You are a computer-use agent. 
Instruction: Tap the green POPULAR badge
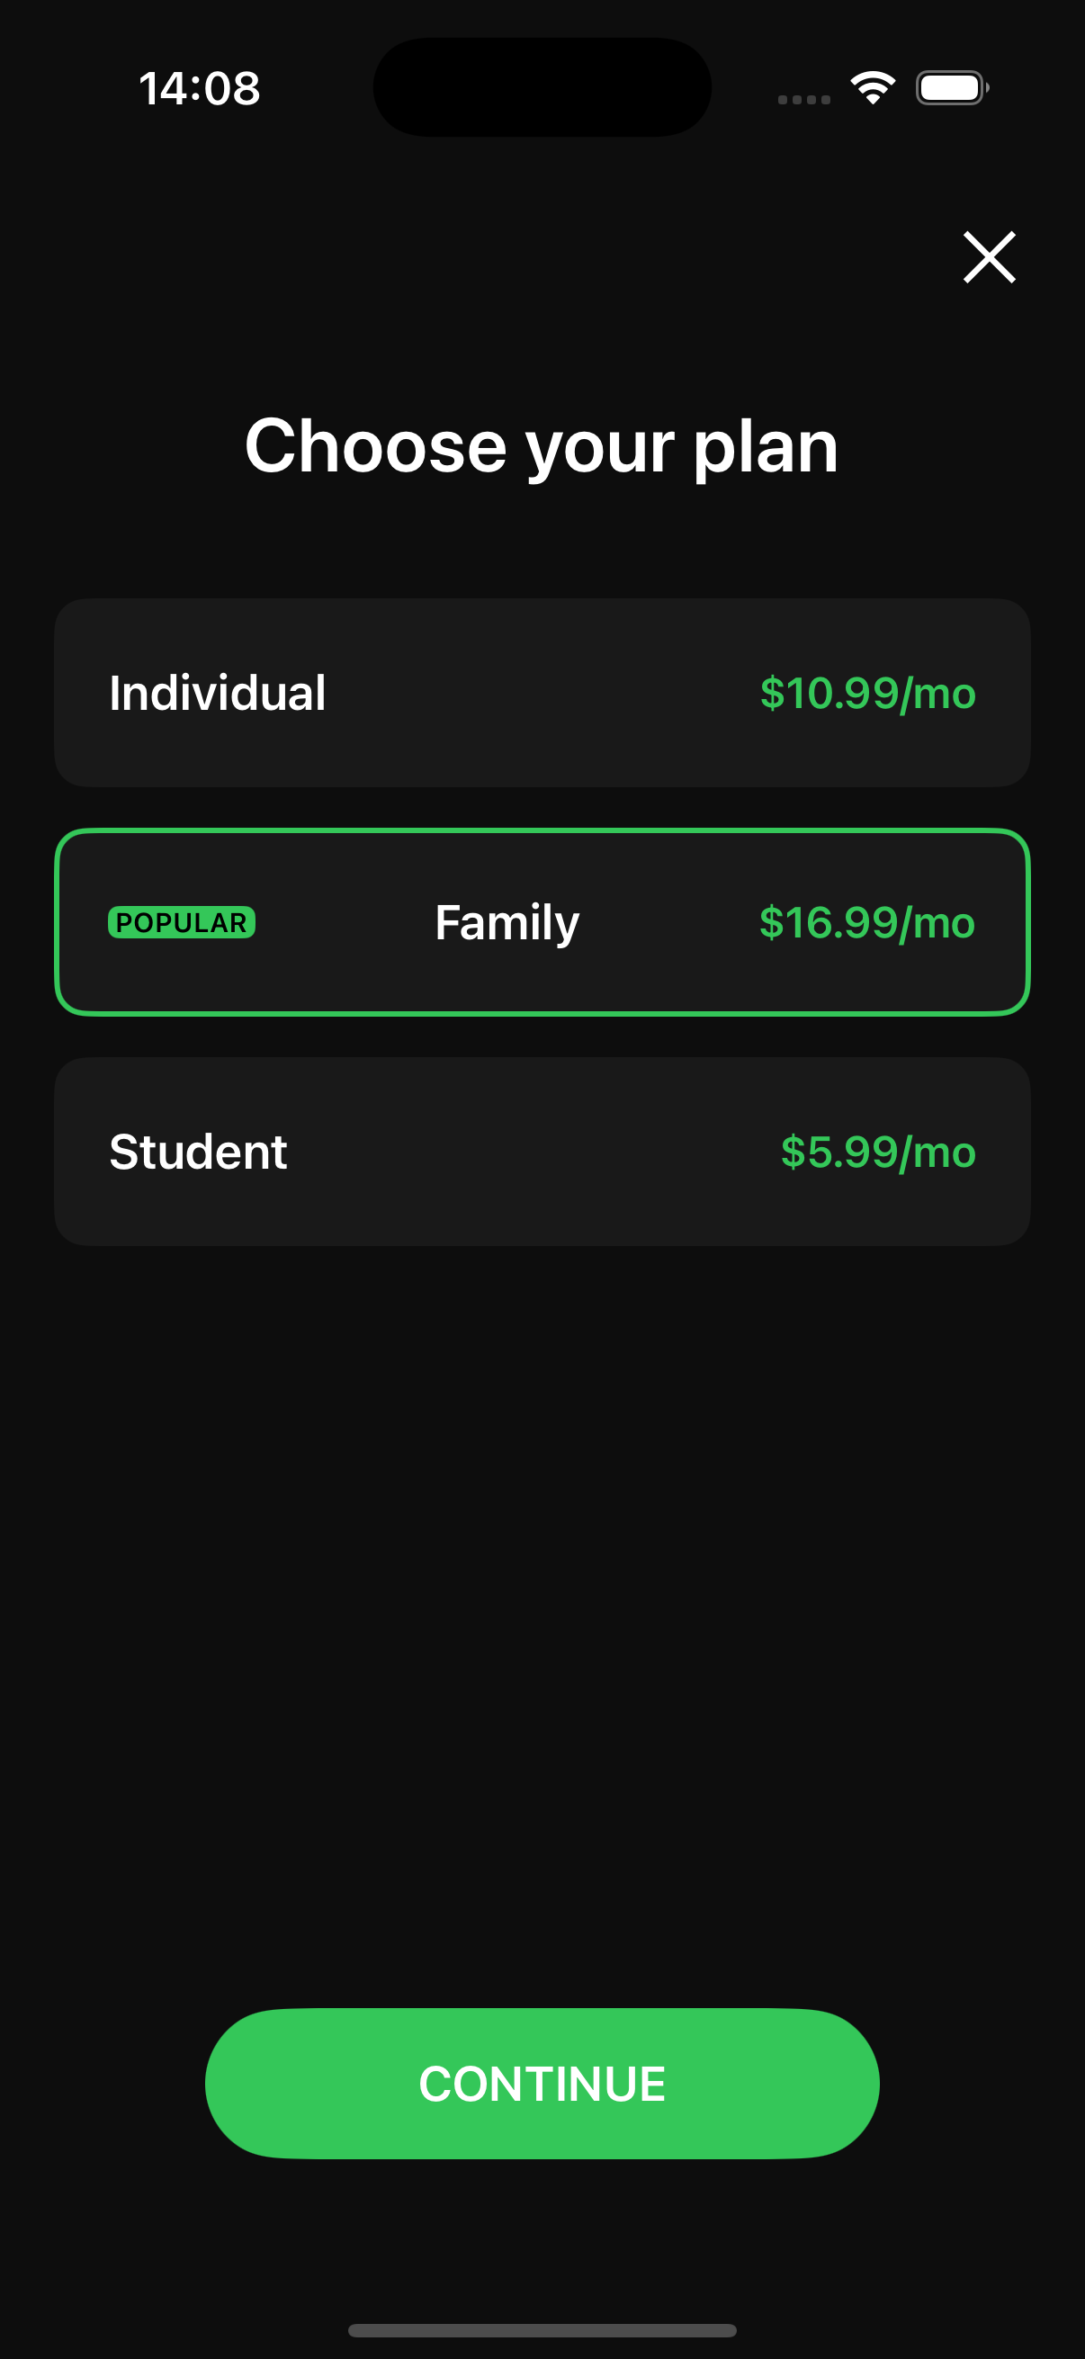[x=182, y=922]
